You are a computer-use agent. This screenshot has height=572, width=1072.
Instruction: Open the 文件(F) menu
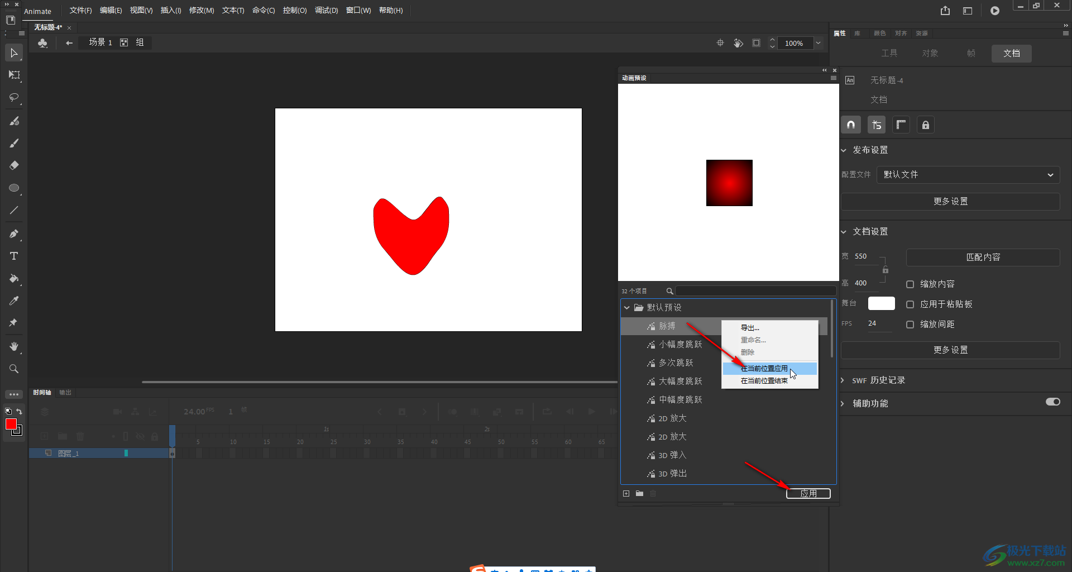pos(80,11)
